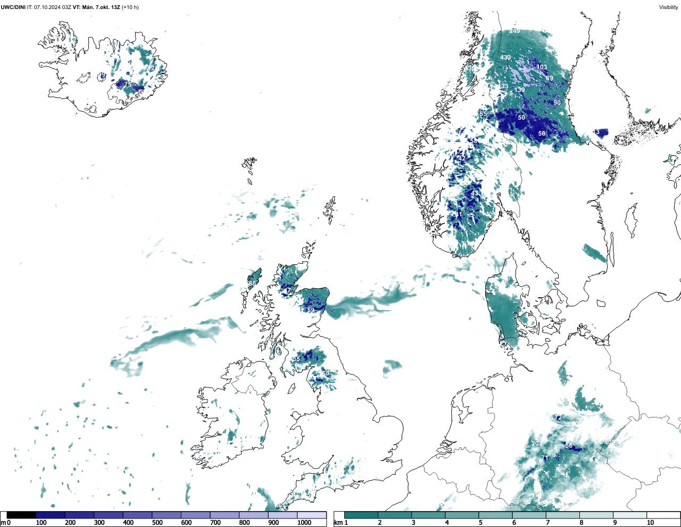Click the black 0–100 m legend swatch
Image resolution: width=681 pixels, height=527 pixels.
point(22,515)
